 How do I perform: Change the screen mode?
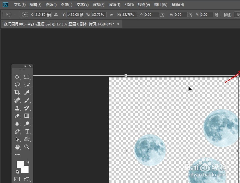[27, 179]
